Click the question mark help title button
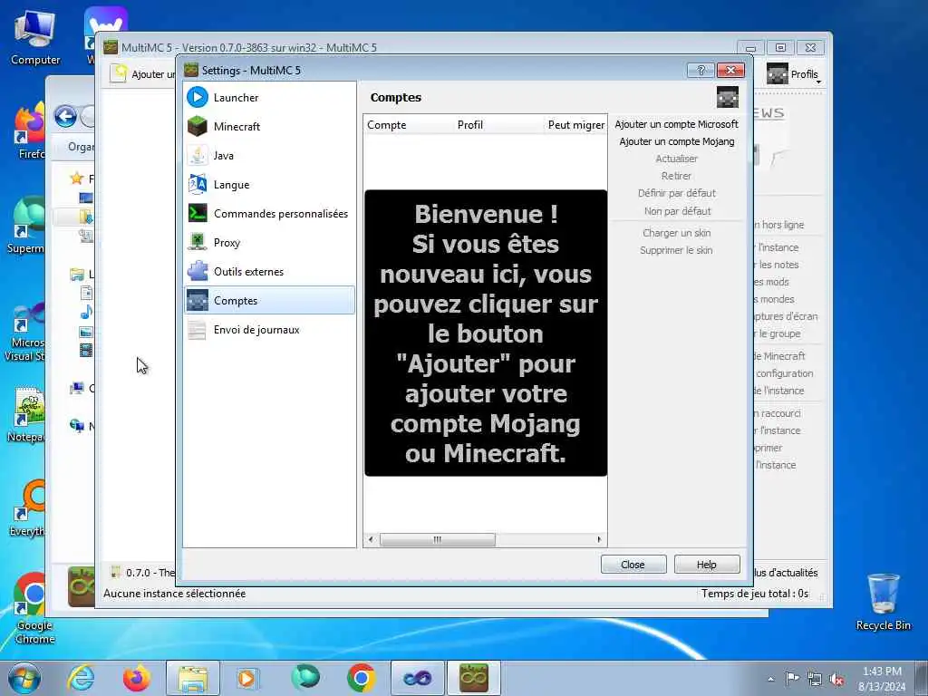928x696 pixels. pos(701,71)
